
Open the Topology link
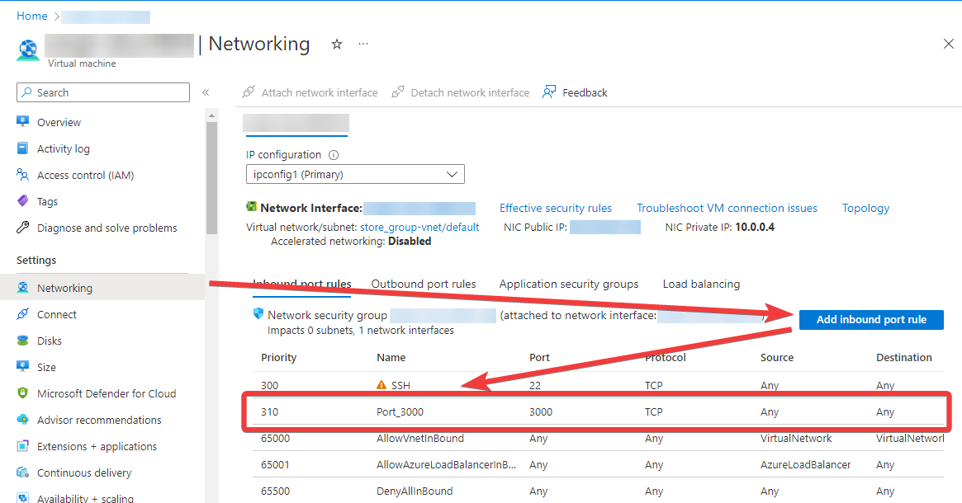click(865, 209)
